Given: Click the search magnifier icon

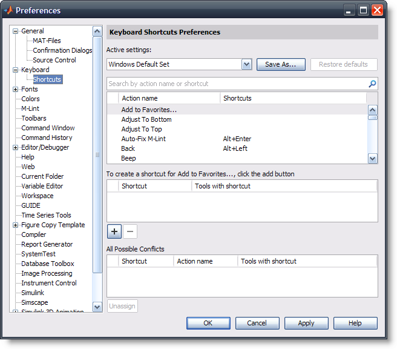Looking at the screenshot, I should tap(372, 84).
